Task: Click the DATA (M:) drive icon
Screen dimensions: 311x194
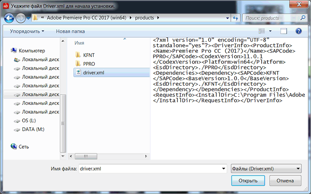Action: [17, 130]
